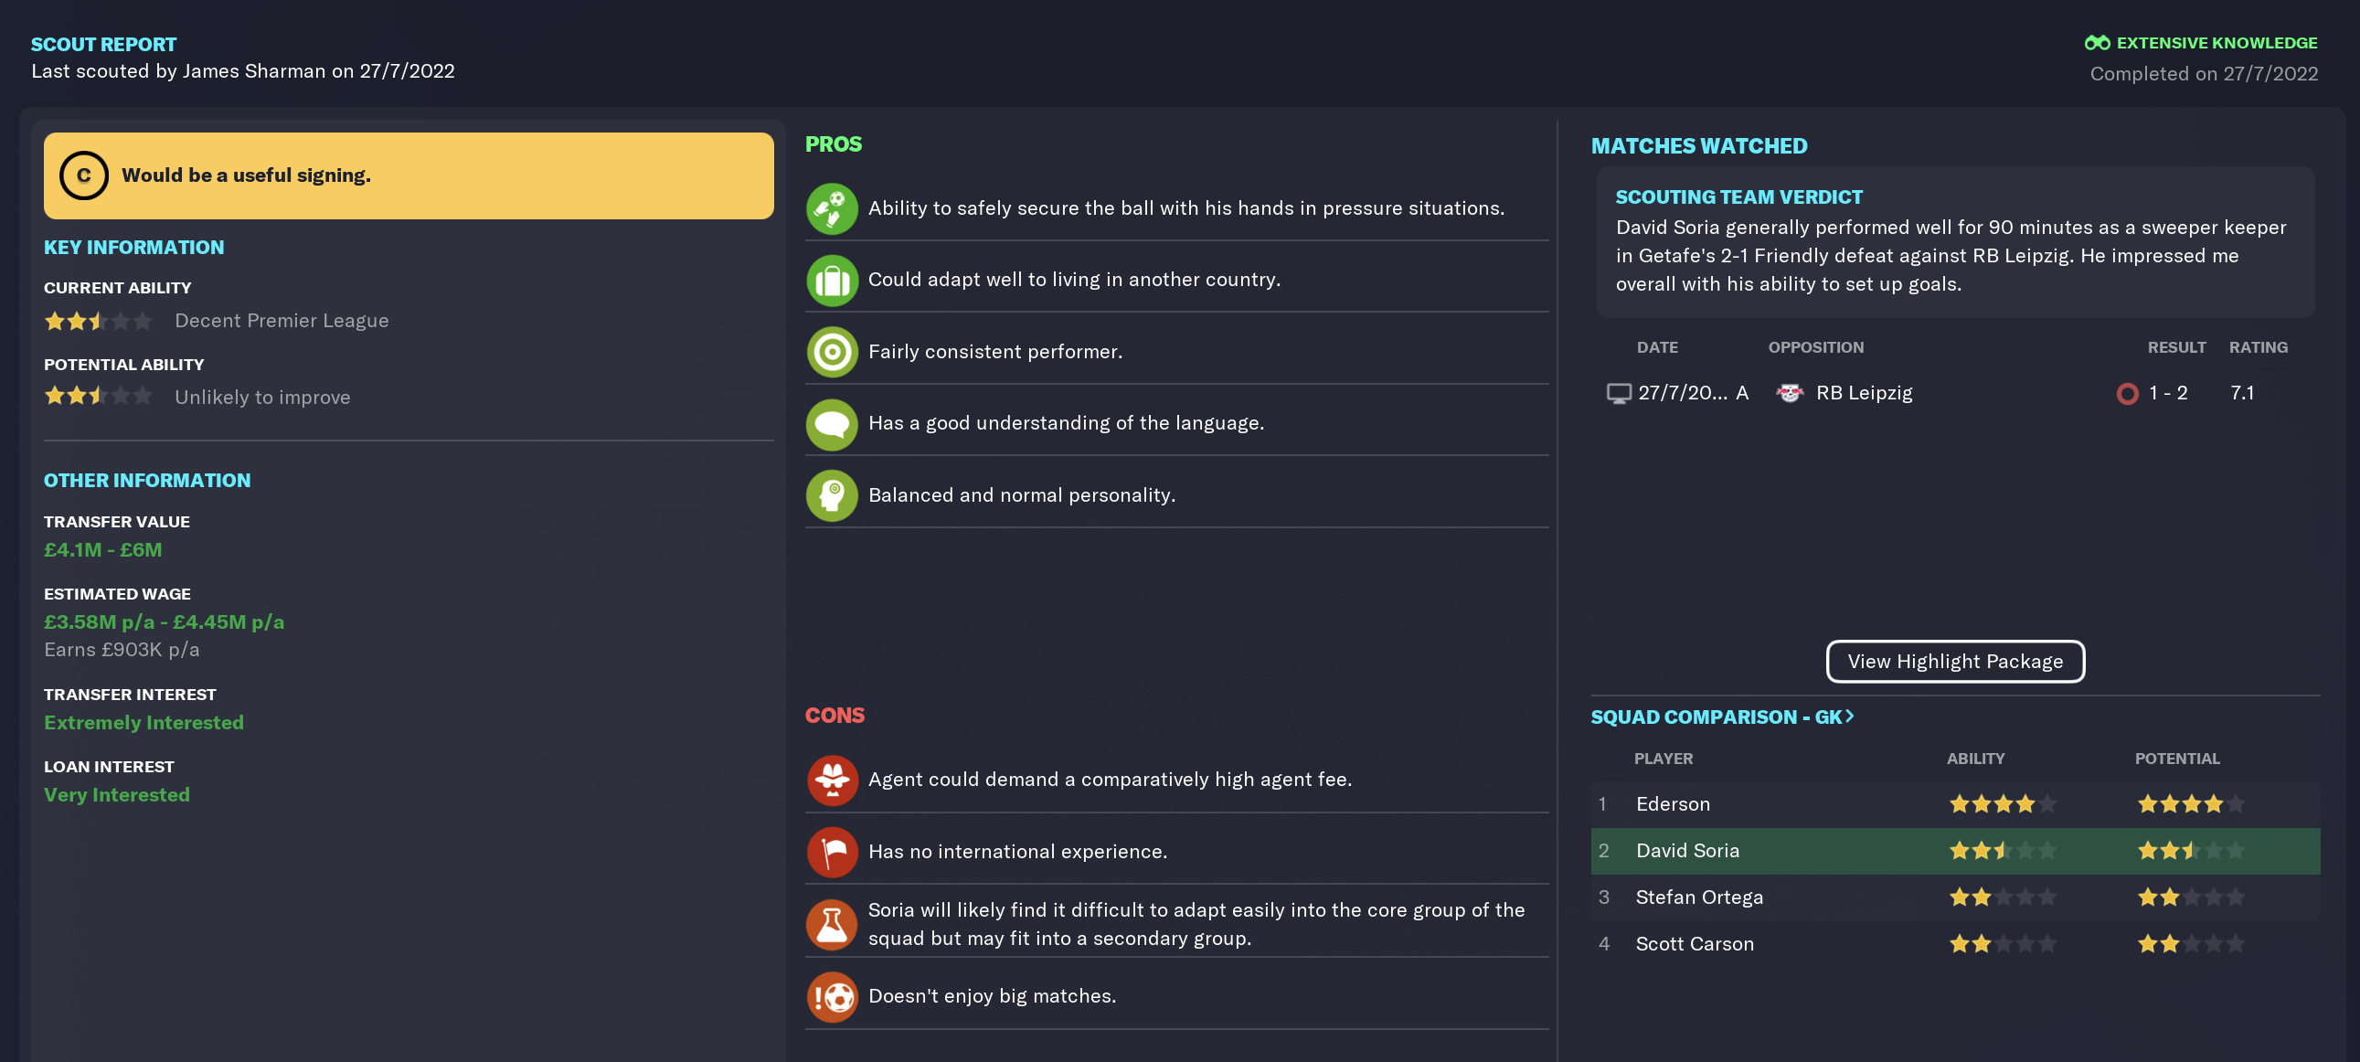Select the Stefan Ortega squad row
The width and height of the screenshot is (2360, 1062).
pos(1955,897)
